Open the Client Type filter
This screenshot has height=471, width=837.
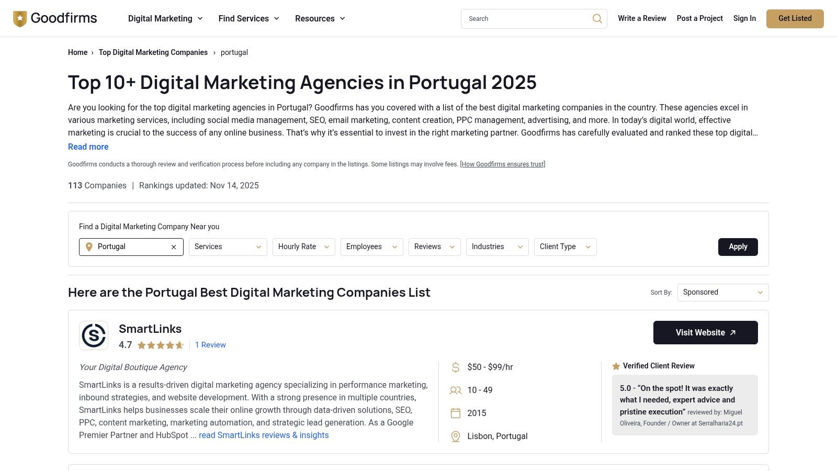[x=565, y=246]
